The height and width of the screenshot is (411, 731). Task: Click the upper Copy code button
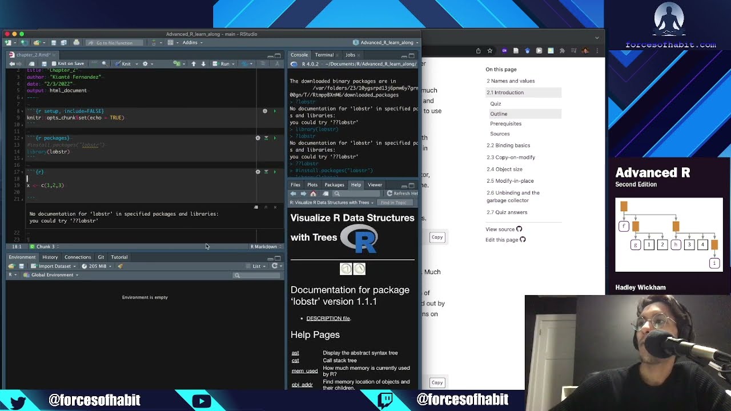[x=437, y=237]
